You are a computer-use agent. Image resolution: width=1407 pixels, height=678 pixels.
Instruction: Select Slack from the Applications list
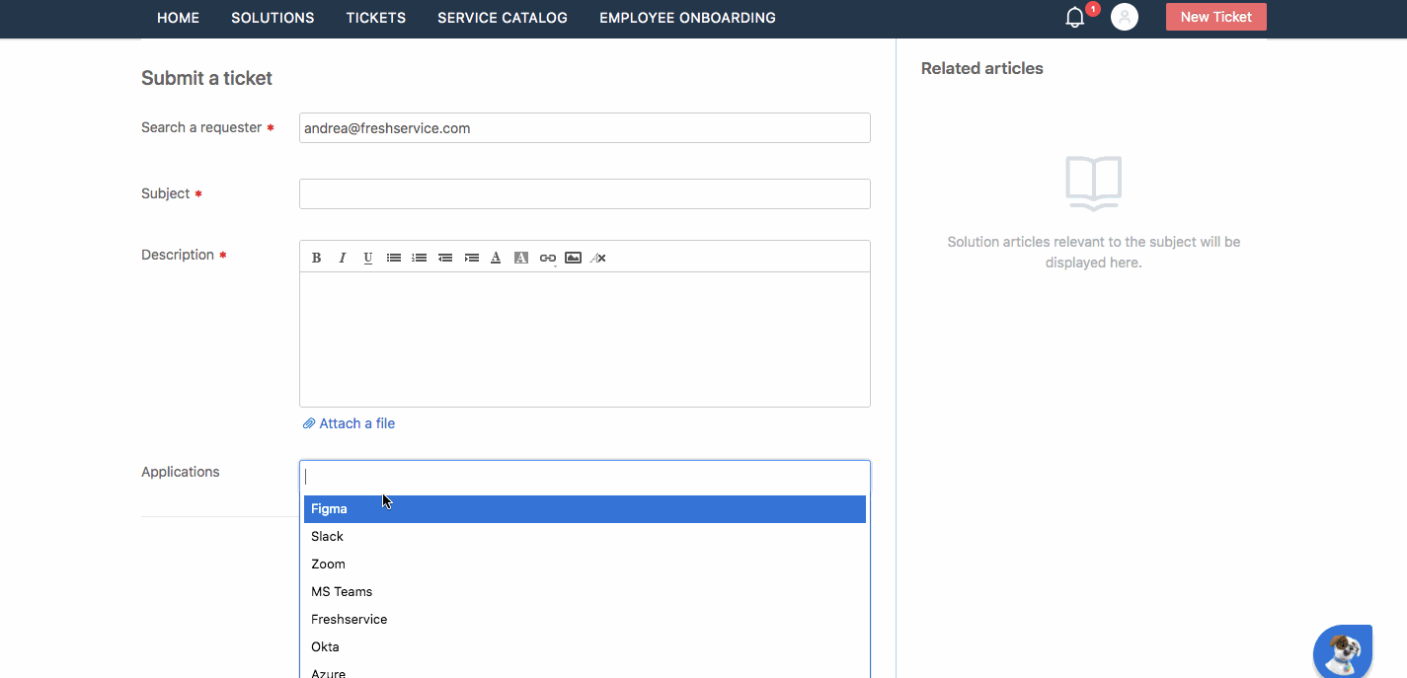tap(585, 537)
